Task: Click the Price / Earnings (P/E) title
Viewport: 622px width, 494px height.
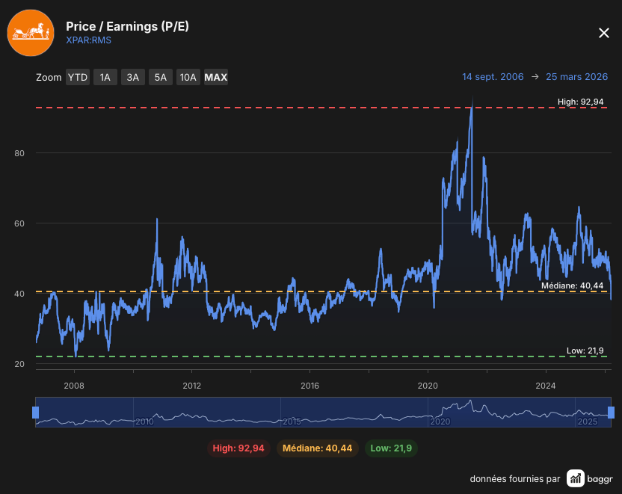Action: pos(127,26)
